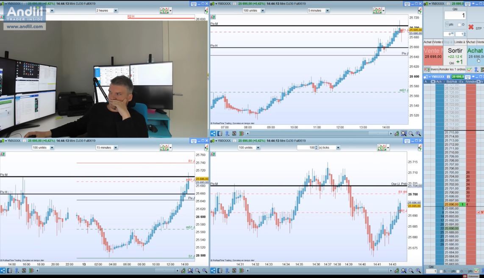Click indicators chart icon in 15 minutes window

coord(164,148)
